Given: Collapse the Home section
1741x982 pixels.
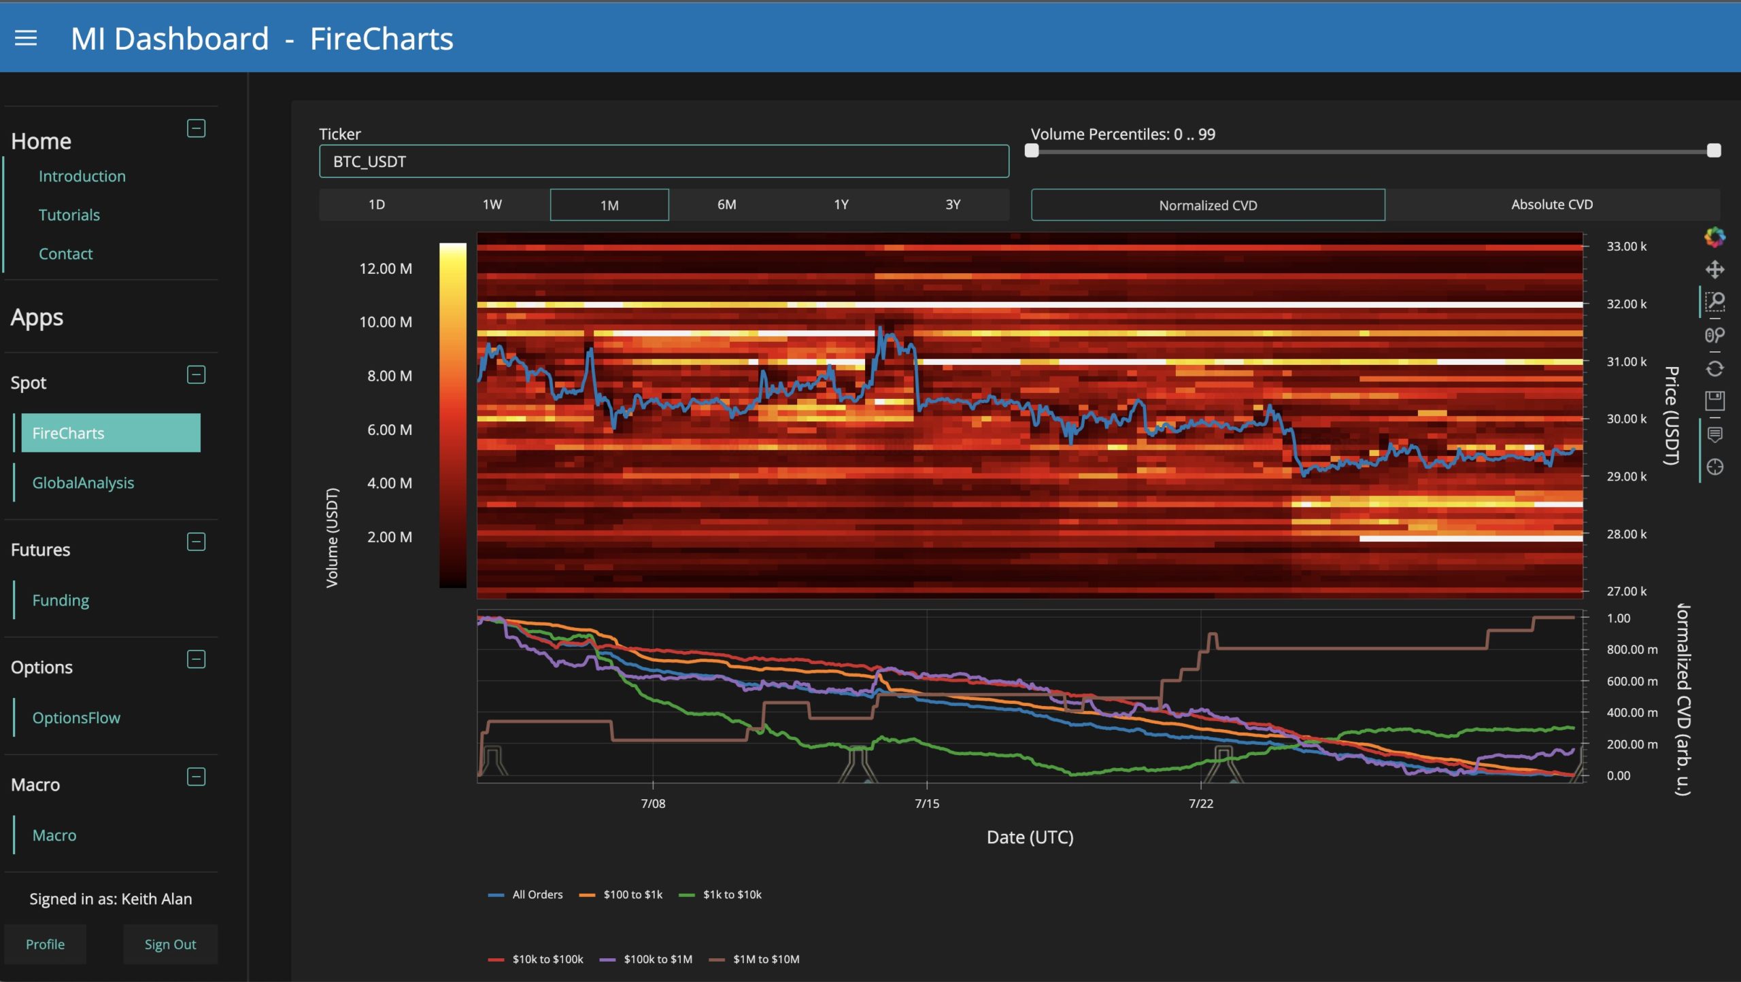Looking at the screenshot, I should point(196,128).
